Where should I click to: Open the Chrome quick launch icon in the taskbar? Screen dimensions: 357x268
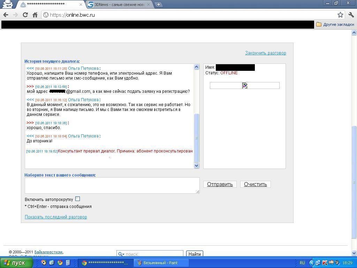[60, 263]
